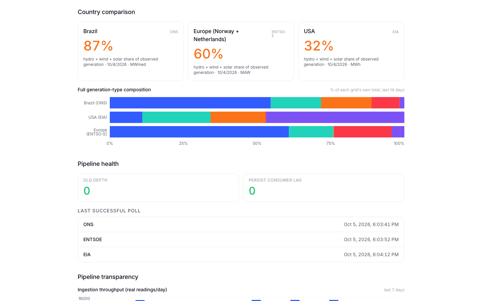Select the 87% value in the Brazil card
This screenshot has width=482, height=301.
click(98, 46)
